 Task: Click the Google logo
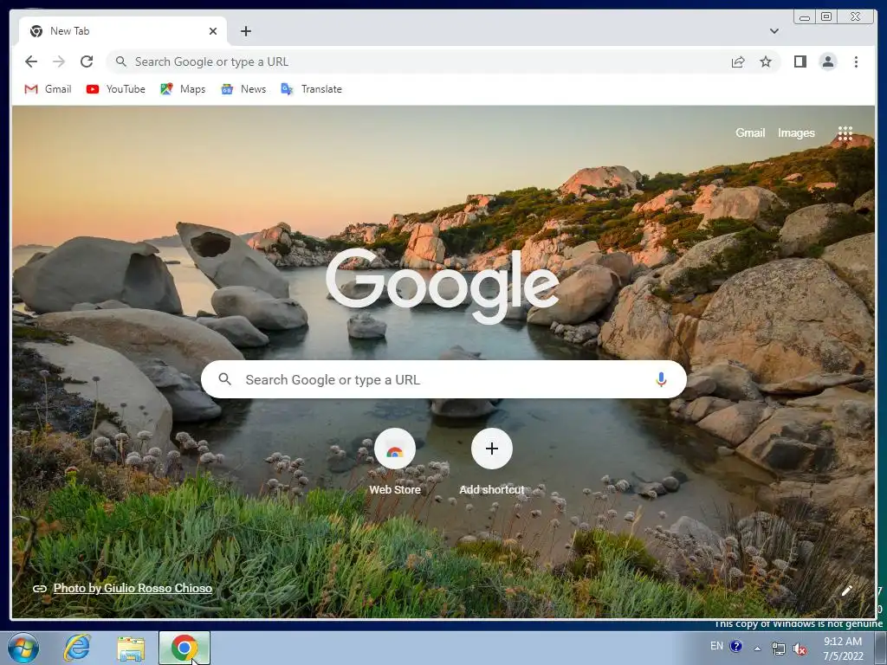(443, 286)
